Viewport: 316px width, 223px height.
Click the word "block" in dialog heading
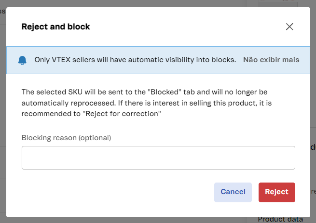79,26
